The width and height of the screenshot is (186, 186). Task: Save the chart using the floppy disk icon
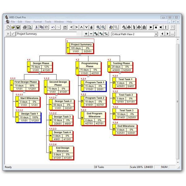18,27
